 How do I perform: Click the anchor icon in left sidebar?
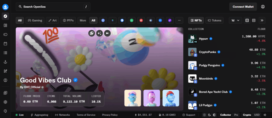[5, 62]
